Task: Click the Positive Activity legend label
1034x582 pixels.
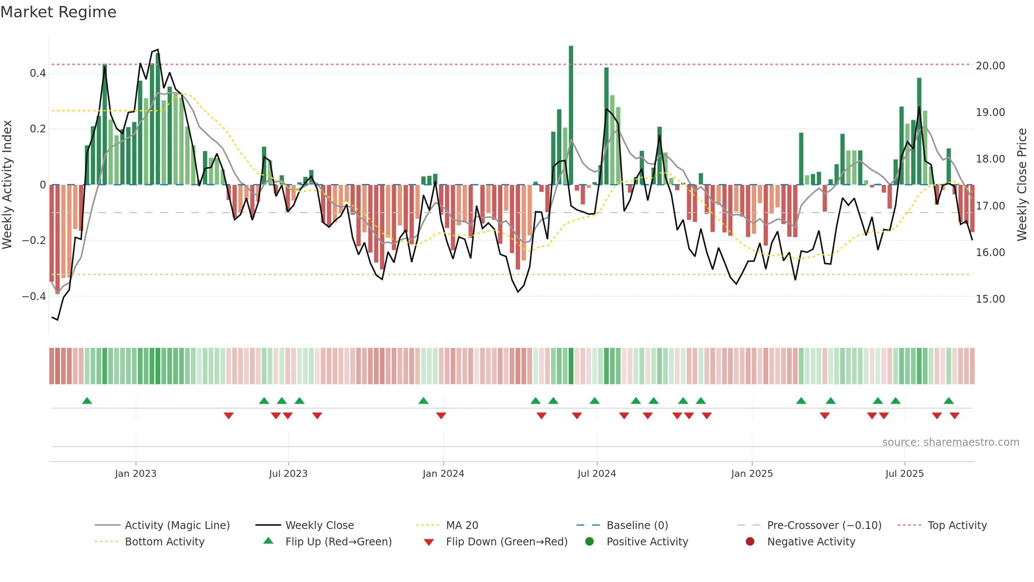Action: pyautogui.click(x=647, y=541)
